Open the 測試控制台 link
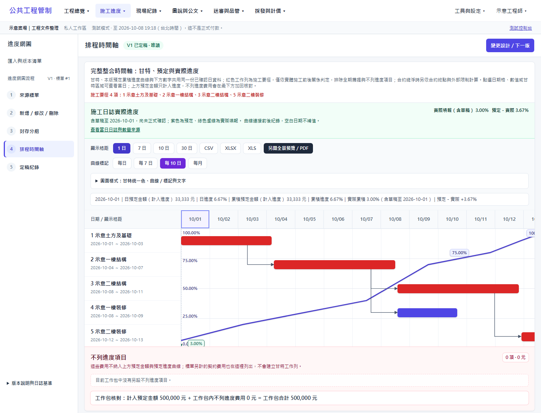 pos(521,28)
